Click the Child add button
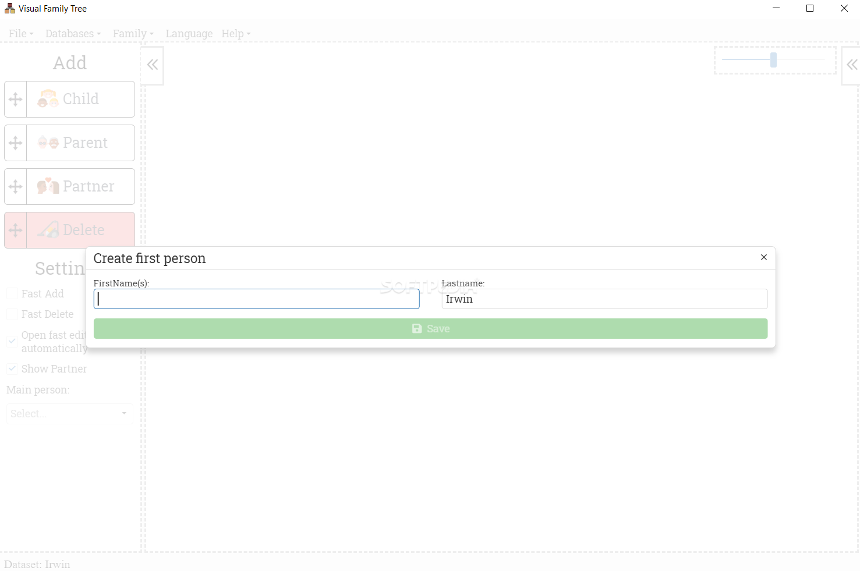Screen dimensions: 860x571 coord(81,100)
